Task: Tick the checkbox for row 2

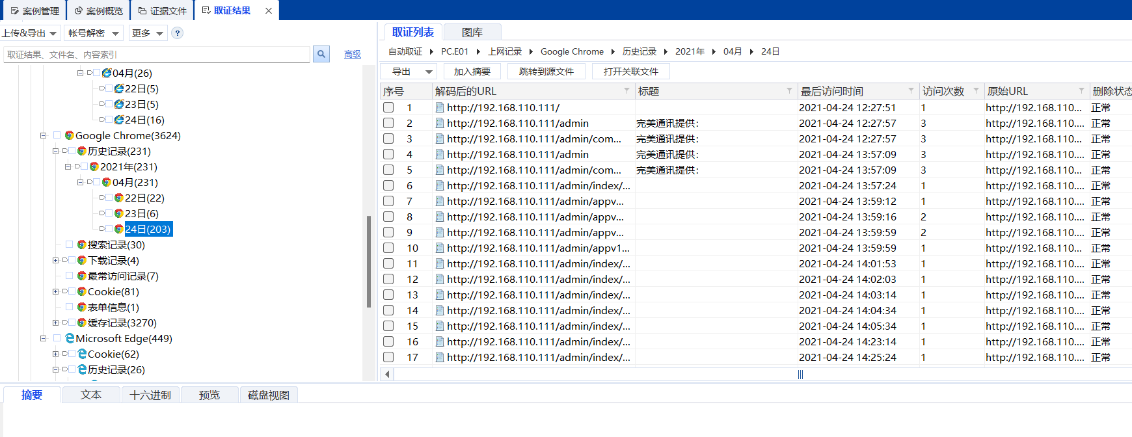Action: coord(388,123)
